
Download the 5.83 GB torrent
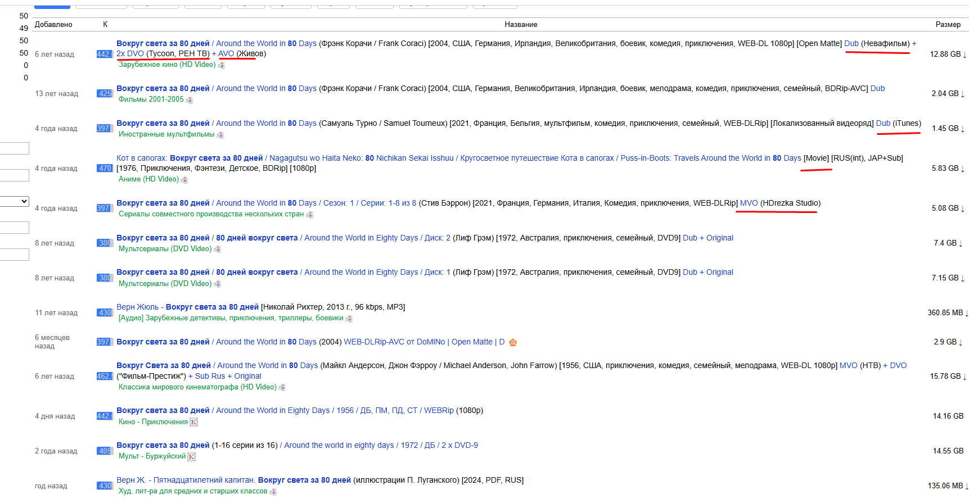pyautogui.click(x=948, y=169)
